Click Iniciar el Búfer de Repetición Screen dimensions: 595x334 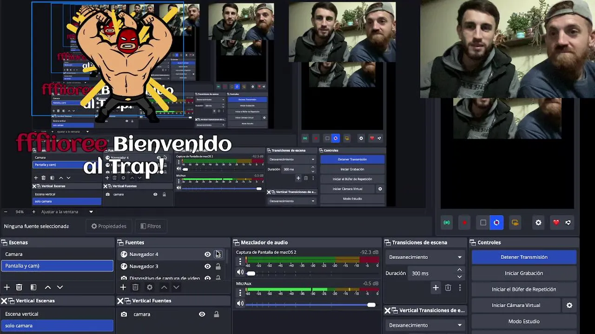[524, 289]
